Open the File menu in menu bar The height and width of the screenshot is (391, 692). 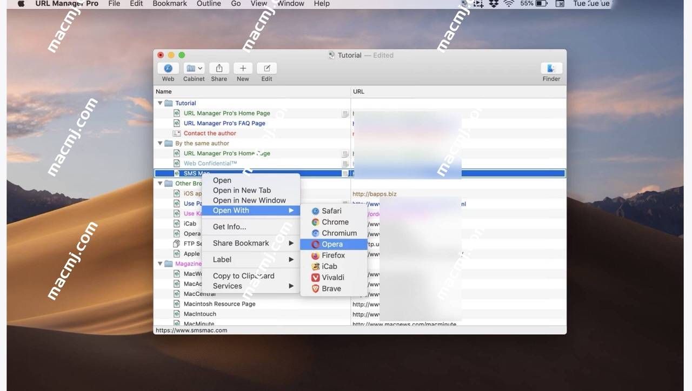click(x=114, y=4)
